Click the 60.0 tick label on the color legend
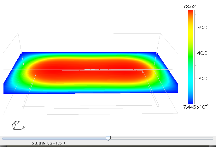 point(202,28)
